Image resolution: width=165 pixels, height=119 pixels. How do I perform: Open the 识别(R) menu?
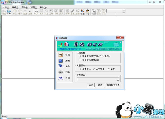[x=25, y=7]
